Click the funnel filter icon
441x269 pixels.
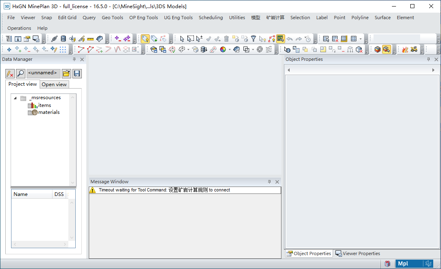pos(253,39)
